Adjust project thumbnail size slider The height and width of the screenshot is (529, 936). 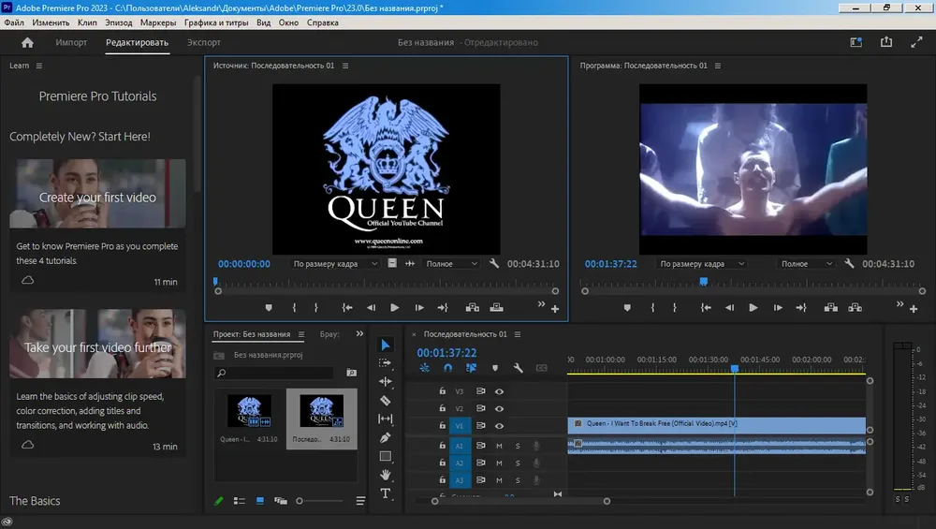point(320,501)
